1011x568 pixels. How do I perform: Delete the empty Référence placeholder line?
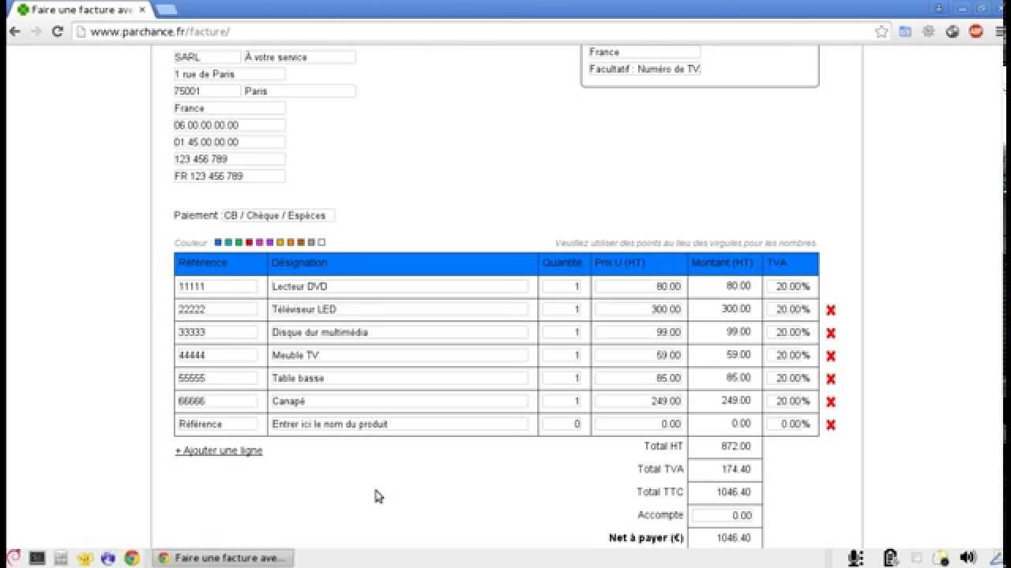tap(830, 424)
